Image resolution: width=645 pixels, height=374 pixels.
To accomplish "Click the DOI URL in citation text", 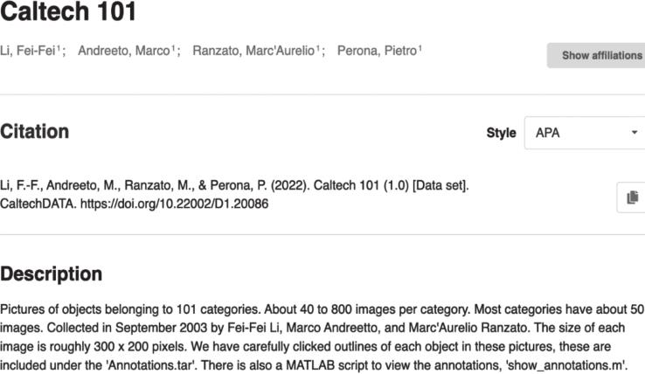I will 174,204.
